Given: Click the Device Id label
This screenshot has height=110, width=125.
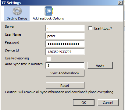Looking at the screenshot, I should (x=12, y=50).
